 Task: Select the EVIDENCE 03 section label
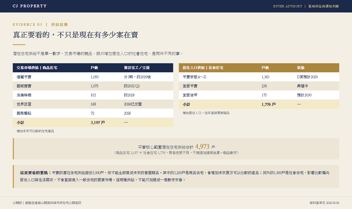click(x=28, y=25)
